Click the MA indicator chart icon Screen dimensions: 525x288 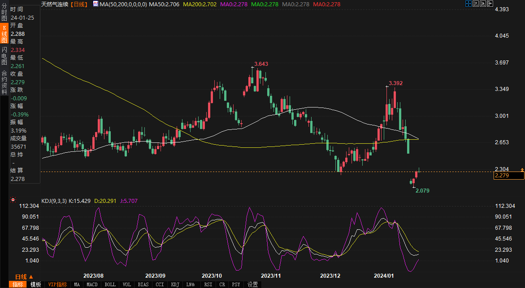point(95,4)
